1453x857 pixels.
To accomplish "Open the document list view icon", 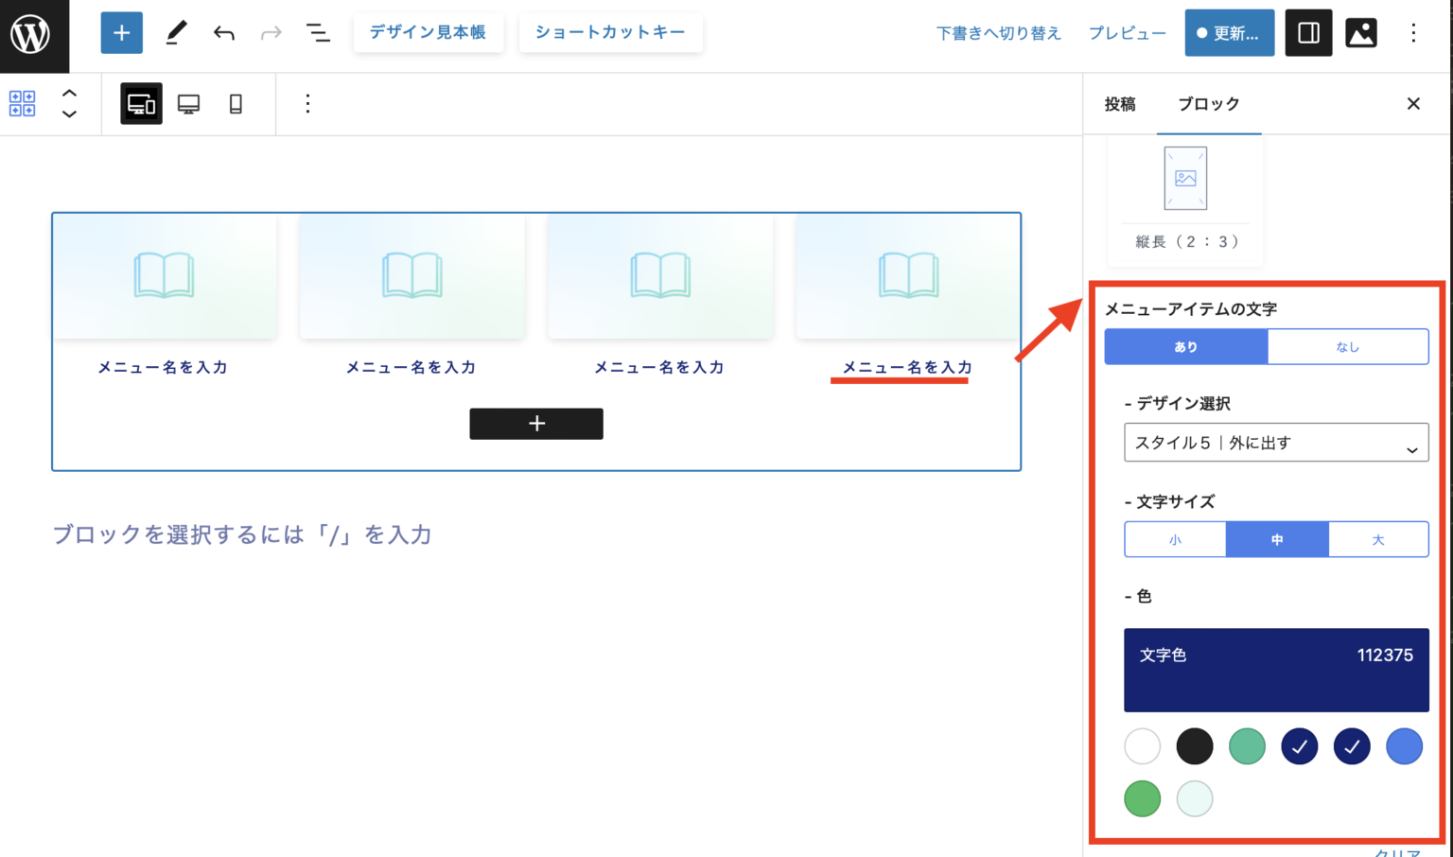I will (x=318, y=32).
